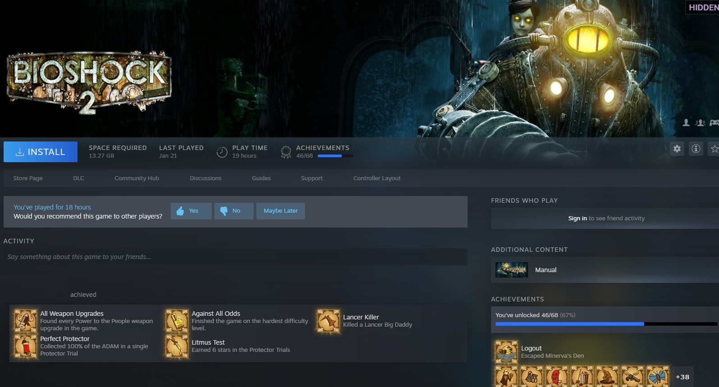Image resolution: width=719 pixels, height=387 pixels.
Task: Click the 46/68 unlocked progress bar in sidebar
Action: 606,324
